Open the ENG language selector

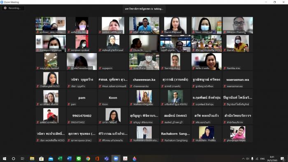click(262, 159)
